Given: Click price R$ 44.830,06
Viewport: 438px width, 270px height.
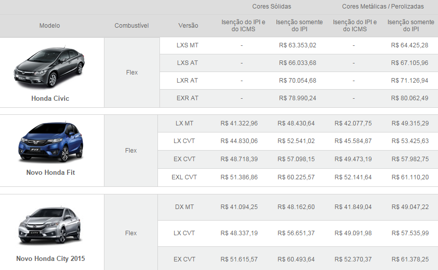Looking at the screenshot, I should (x=239, y=141).
